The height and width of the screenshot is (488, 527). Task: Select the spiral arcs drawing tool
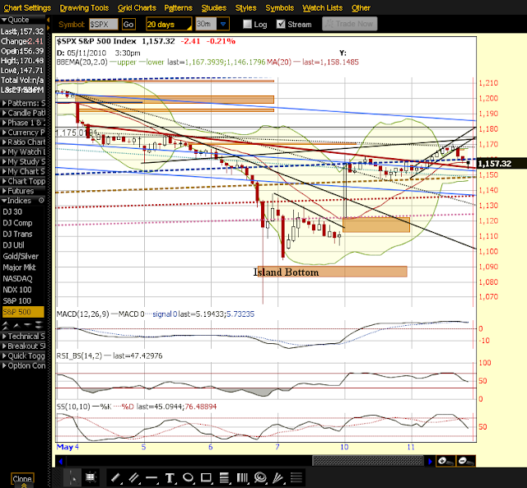(x=260, y=477)
